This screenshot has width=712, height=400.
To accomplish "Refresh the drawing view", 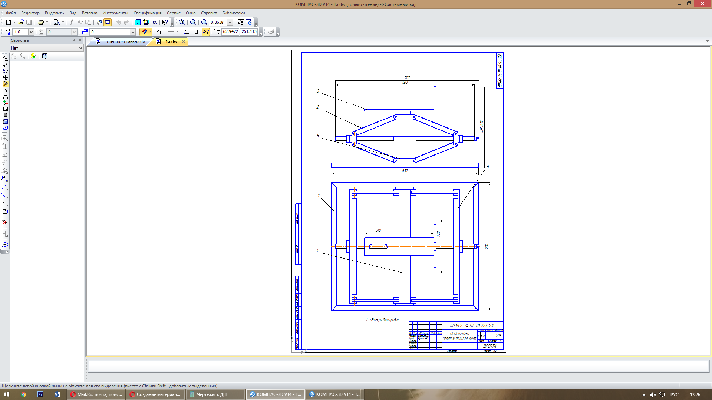I will coord(249,22).
